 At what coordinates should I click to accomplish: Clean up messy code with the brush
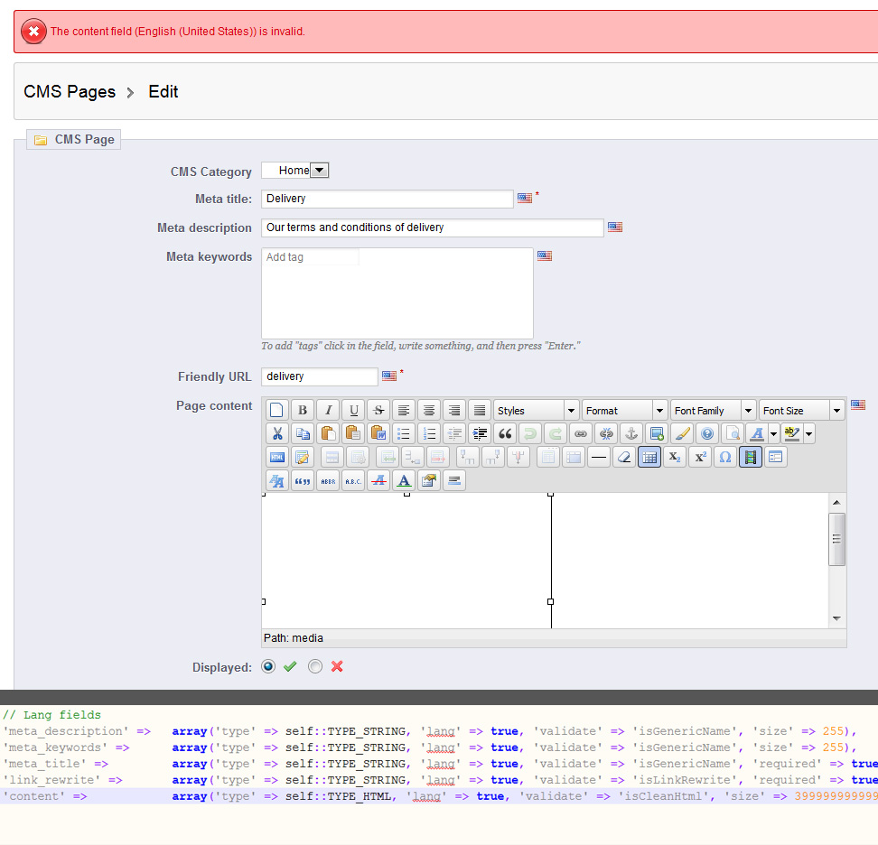coord(682,433)
